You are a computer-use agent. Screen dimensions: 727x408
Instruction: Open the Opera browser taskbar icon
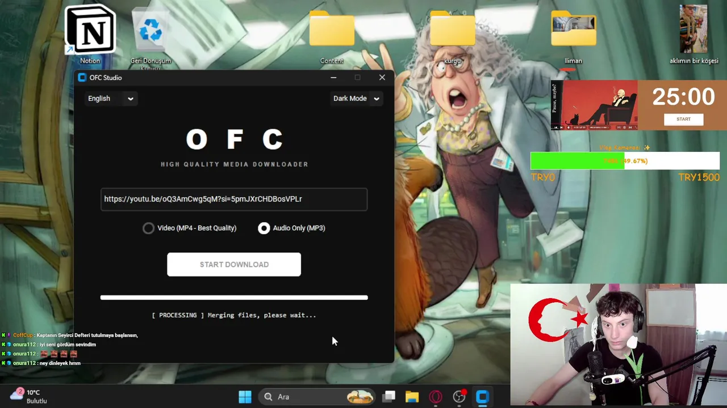click(436, 397)
